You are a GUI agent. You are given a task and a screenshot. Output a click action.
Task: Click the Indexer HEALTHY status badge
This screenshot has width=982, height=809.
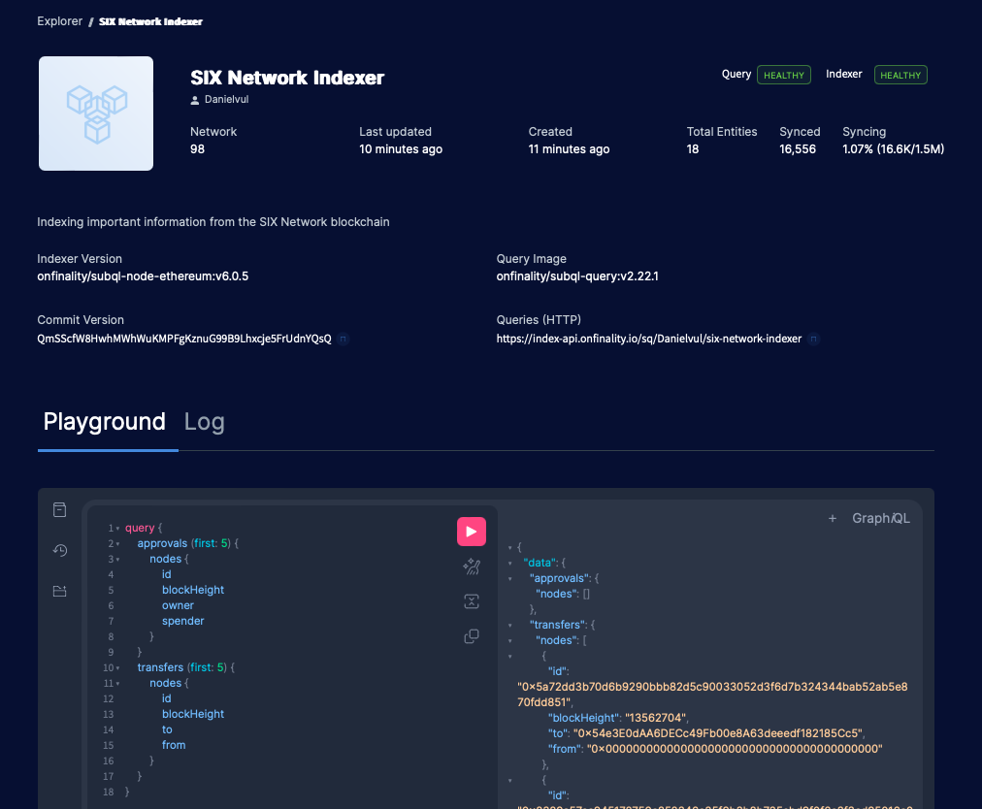click(x=900, y=74)
